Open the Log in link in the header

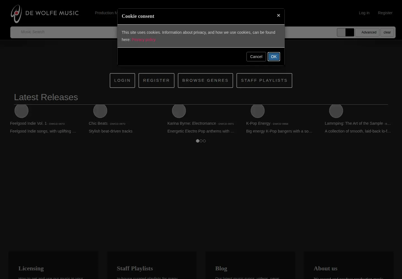click(x=364, y=13)
